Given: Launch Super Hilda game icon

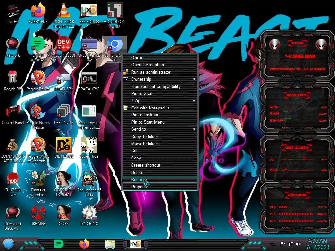Looking at the screenshot, I should pyautogui.click(x=89, y=148).
